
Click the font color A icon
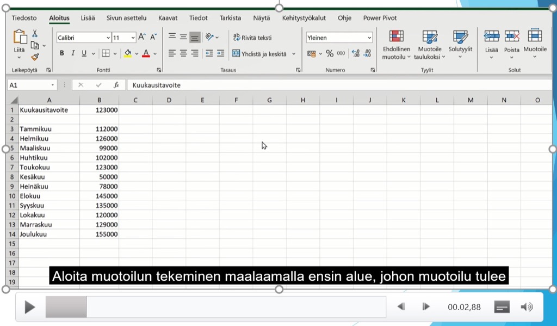(x=146, y=54)
